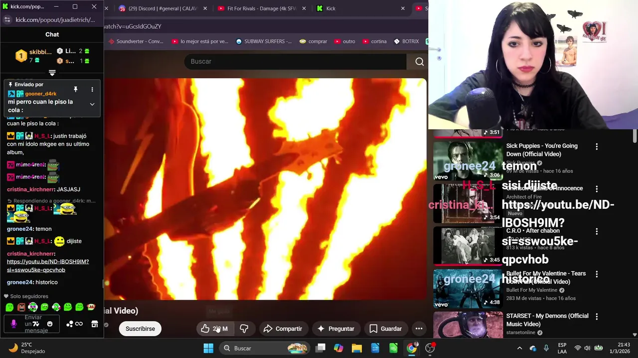Dislike the video with thumbs down
This screenshot has height=358, width=638.
click(244, 329)
